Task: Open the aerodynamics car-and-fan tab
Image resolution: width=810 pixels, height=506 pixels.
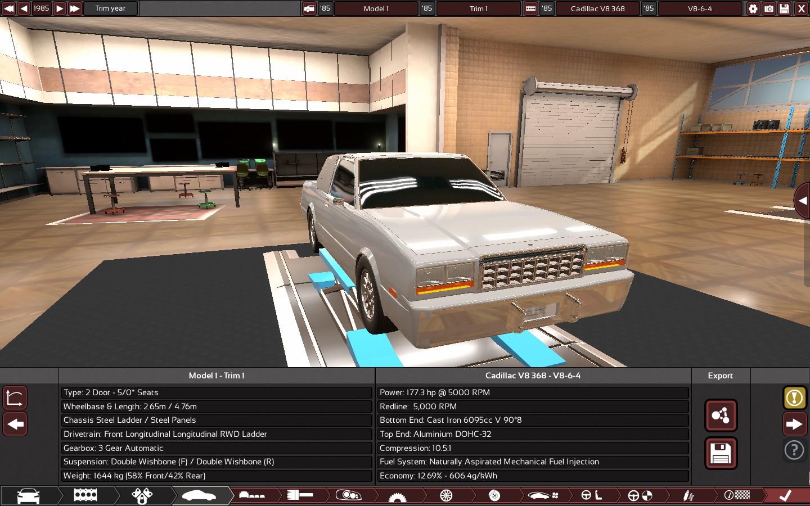Action: (x=543, y=496)
